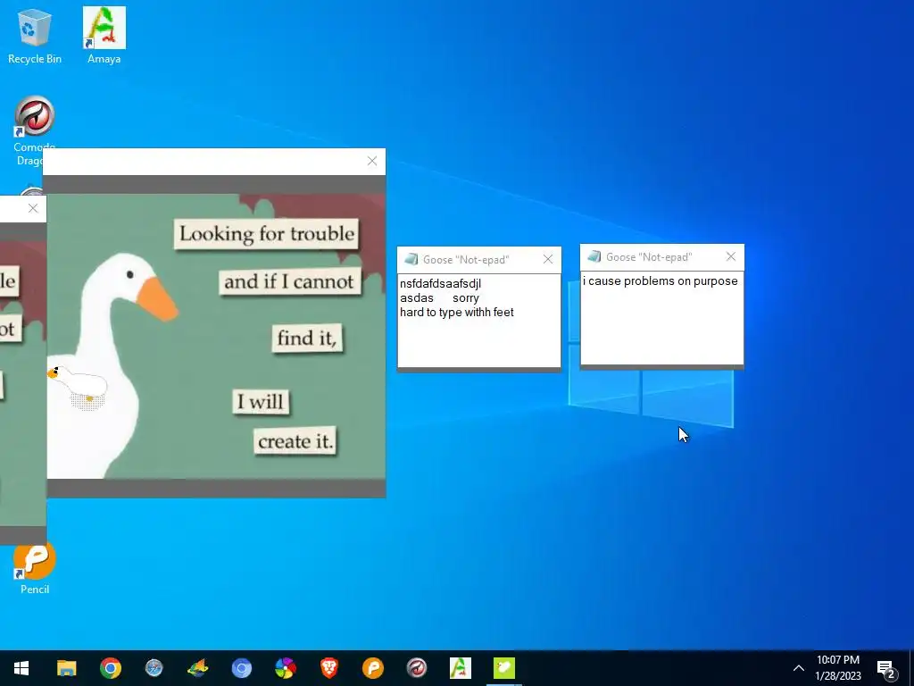Click the notepad icon in right Not-epad title
Viewport: 914px width, 686px height.
click(x=594, y=256)
